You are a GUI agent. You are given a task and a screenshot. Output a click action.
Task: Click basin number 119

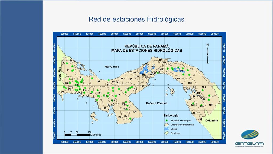pos(164,63)
